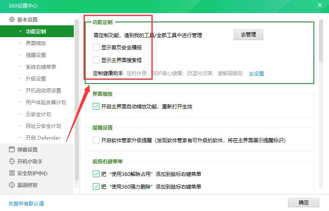Open 开机启动项设置 in the sidebar

pyautogui.click(x=43, y=90)
